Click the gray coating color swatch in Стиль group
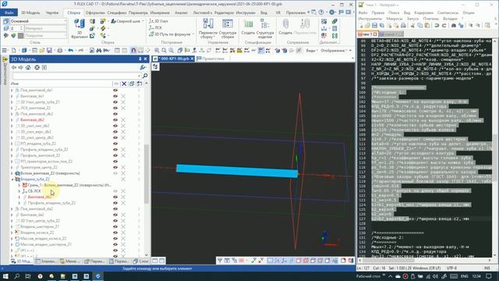499x281 pixels. (x=21, y=36)
